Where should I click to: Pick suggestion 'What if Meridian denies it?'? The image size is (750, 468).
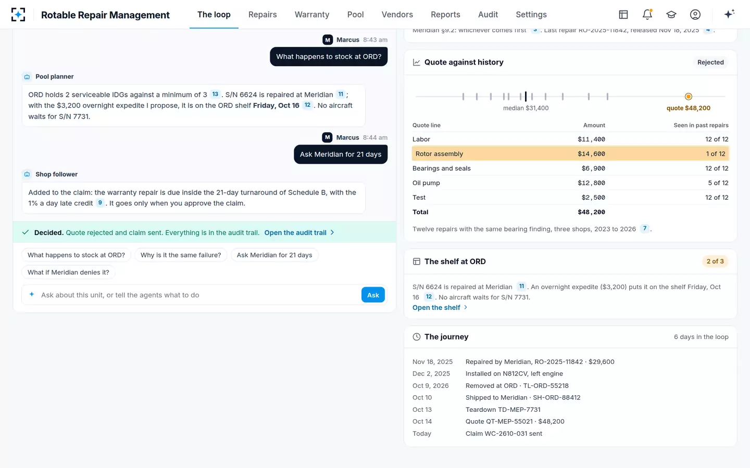coord(68,272)
